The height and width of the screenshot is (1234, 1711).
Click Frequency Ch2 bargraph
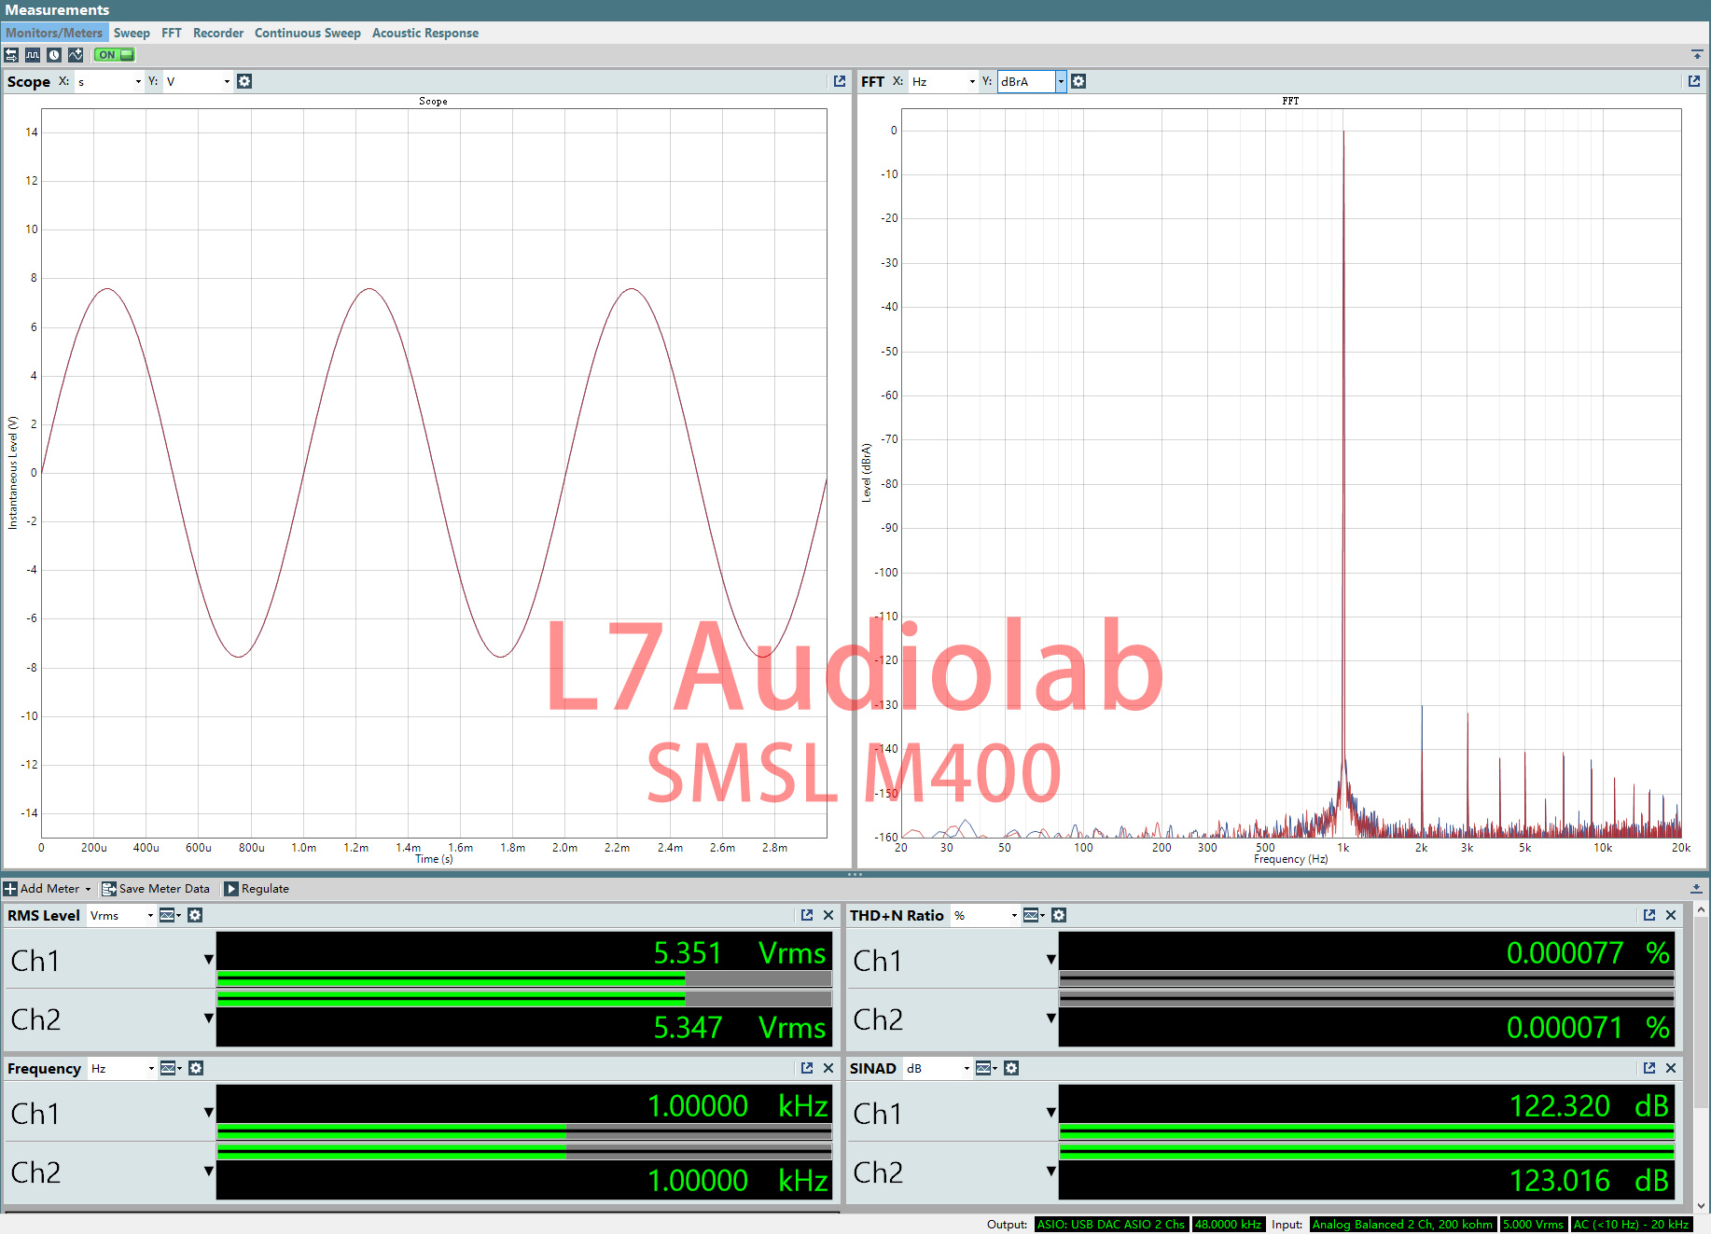tap(524, 1152)
